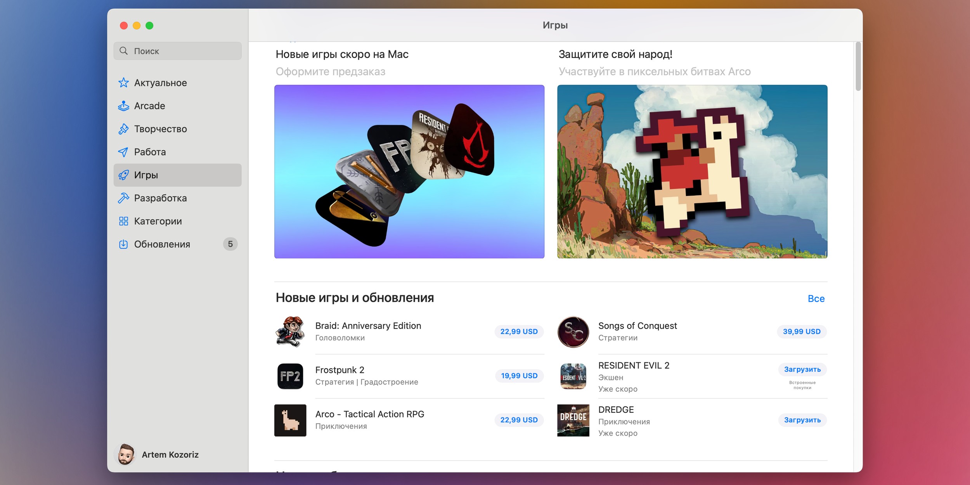Open the Songs of Conquest title
Viewport: 970px width, 485px height.
(x=637, y=326)
